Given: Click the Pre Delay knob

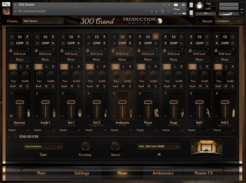Looking at the screenshot, I should pyautogui.click(x=85, y=146).
